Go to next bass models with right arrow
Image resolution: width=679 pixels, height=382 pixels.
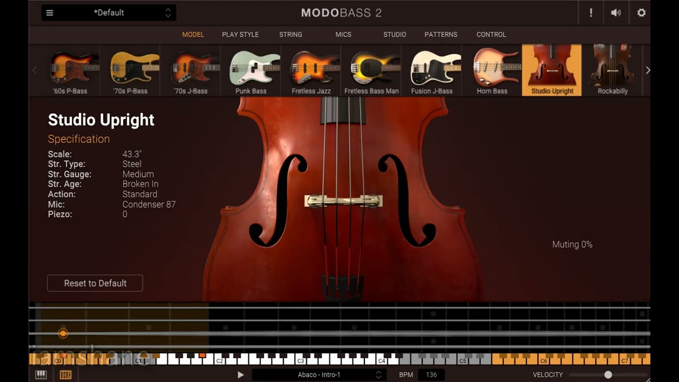pos(647,70)
